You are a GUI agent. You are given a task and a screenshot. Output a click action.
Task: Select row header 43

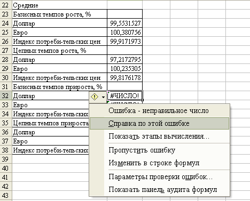(x=6, y=196)
